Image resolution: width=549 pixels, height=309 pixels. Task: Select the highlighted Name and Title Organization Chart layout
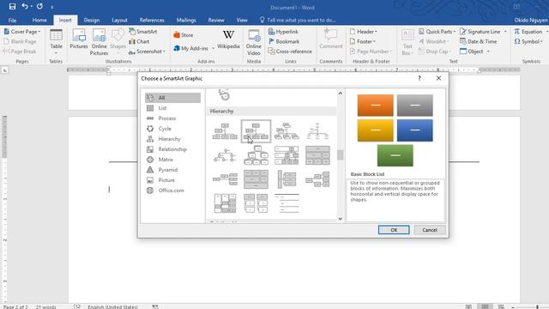click(x=256, y=131)
